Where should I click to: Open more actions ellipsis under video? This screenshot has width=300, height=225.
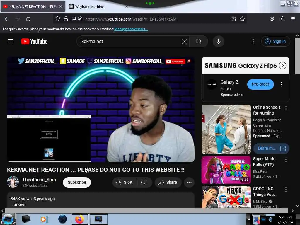[189, 182]
